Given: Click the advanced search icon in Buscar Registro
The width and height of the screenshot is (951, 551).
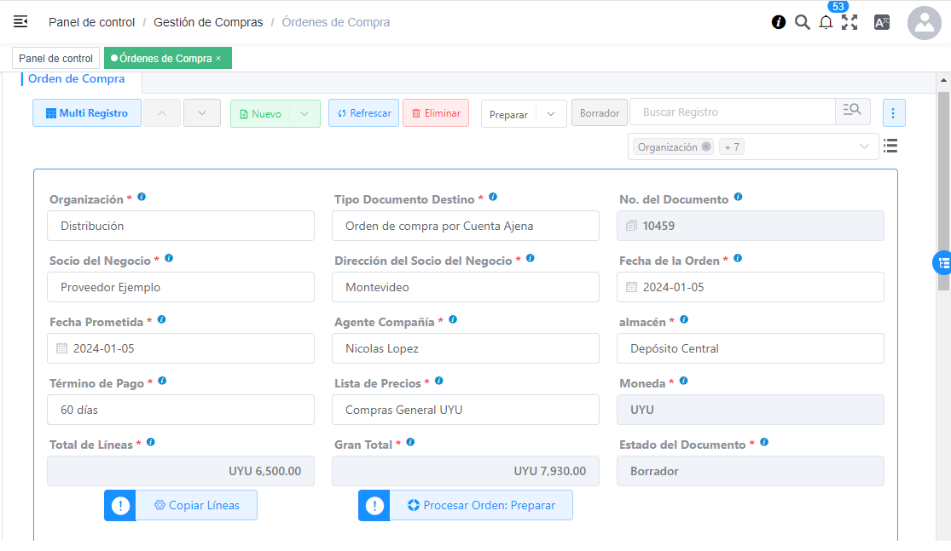Looking at the screenshot, I should [x=852, y=112].
